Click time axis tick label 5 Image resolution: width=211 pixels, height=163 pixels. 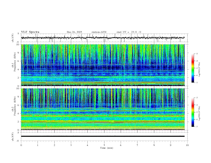point(104,145)
